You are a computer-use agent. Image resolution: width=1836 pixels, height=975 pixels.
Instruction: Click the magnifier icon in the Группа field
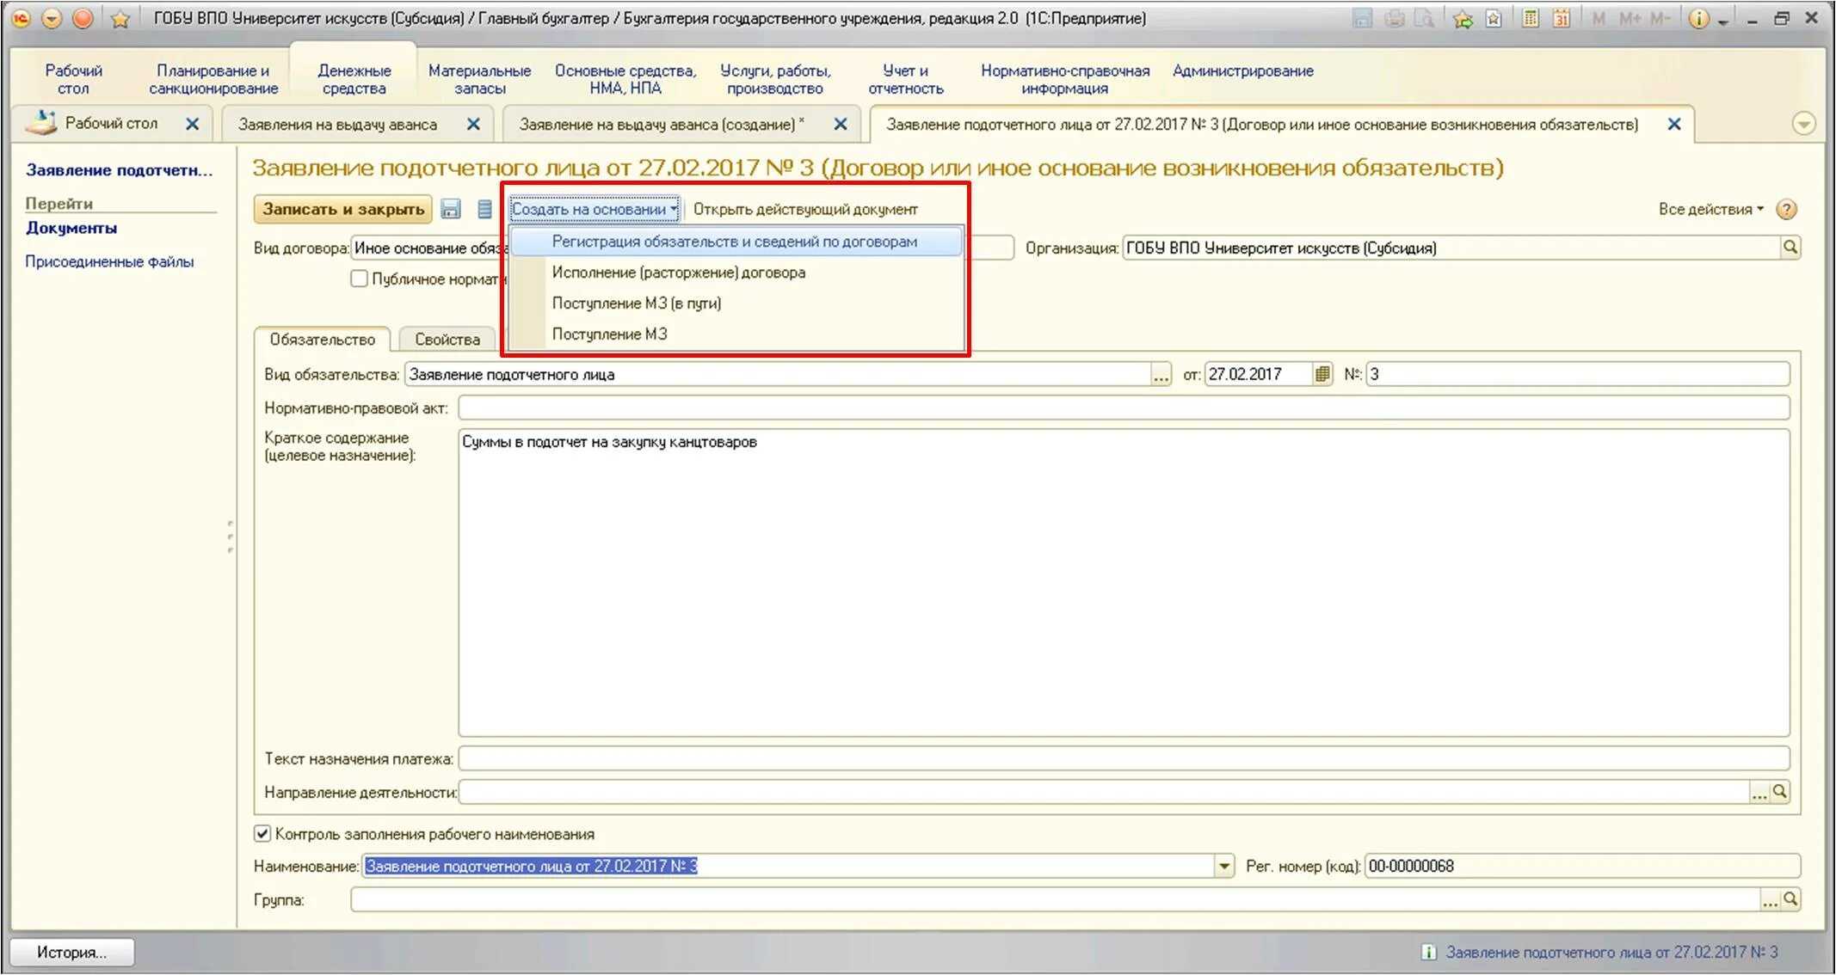click(x=1790, y=899)
